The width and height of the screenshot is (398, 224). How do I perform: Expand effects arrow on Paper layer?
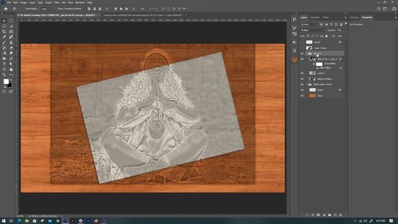click(x=343, y=90)
